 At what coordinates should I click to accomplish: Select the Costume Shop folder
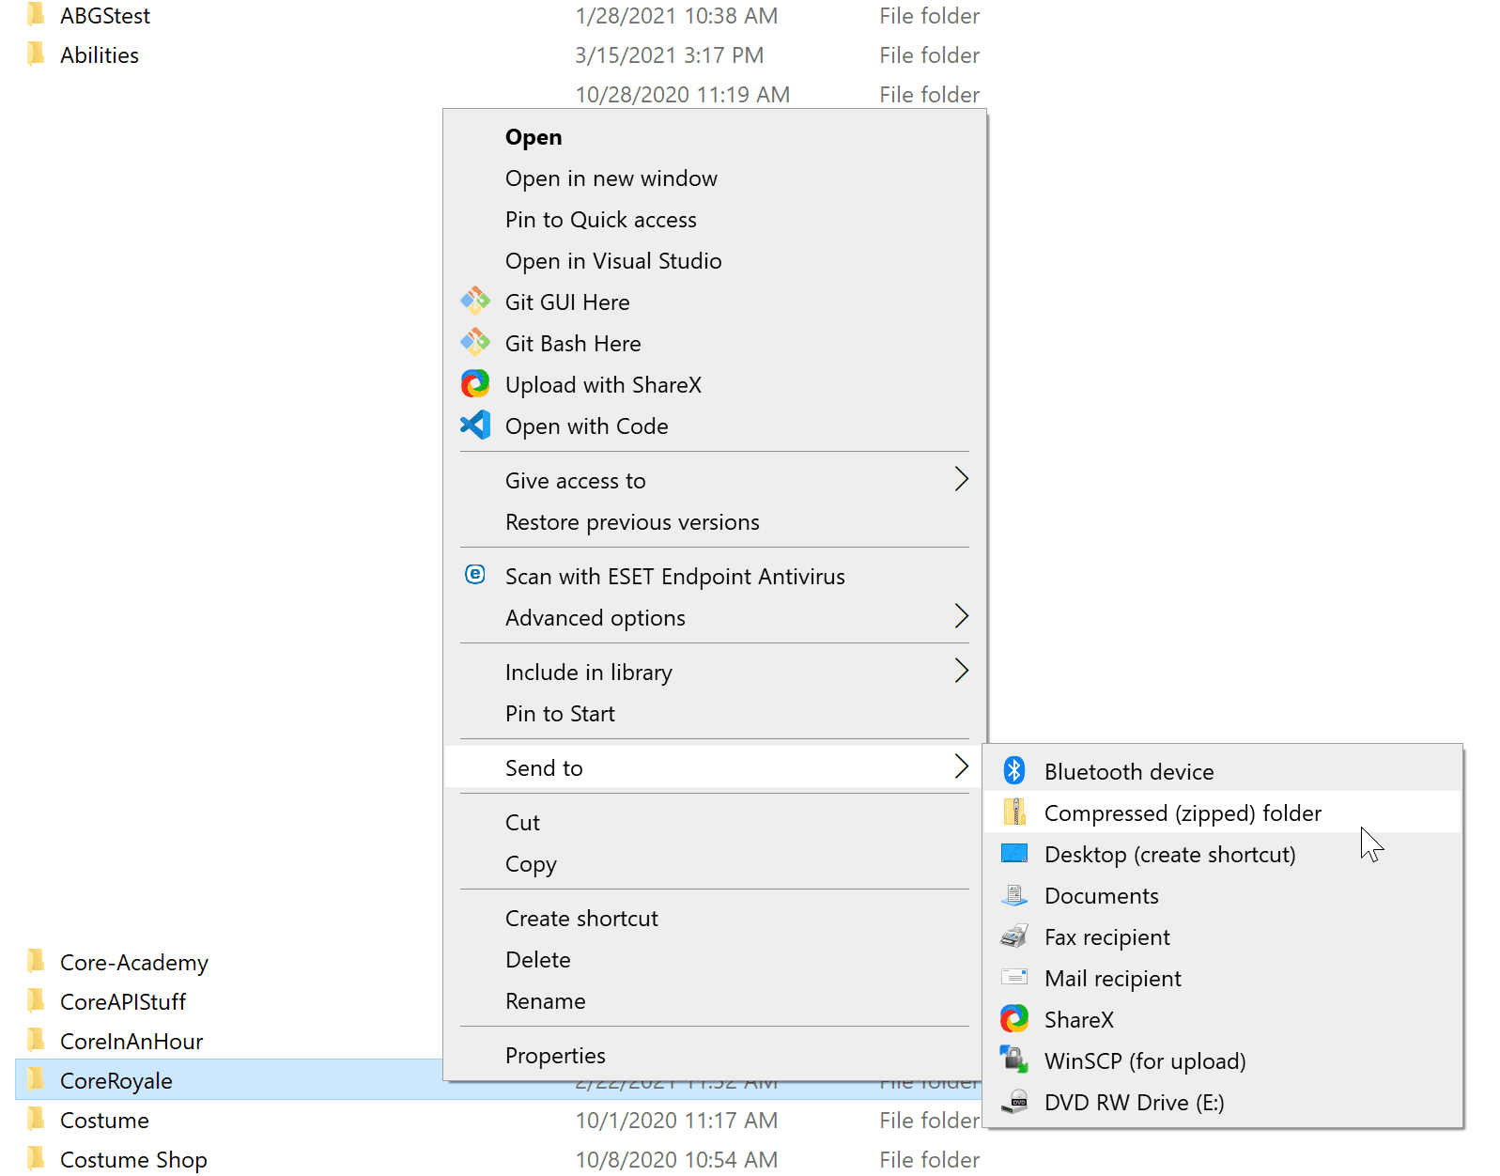[x=133, y=1160]
